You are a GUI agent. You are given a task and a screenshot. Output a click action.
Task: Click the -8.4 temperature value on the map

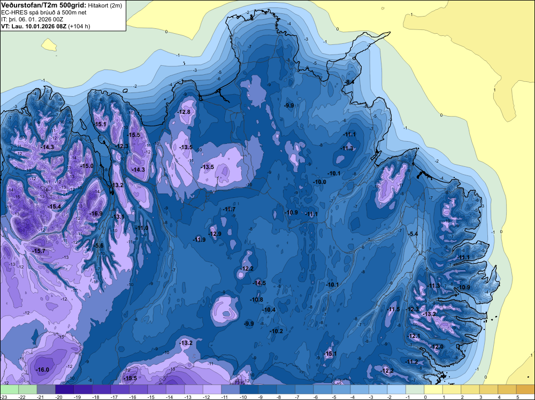pos(349,82)
